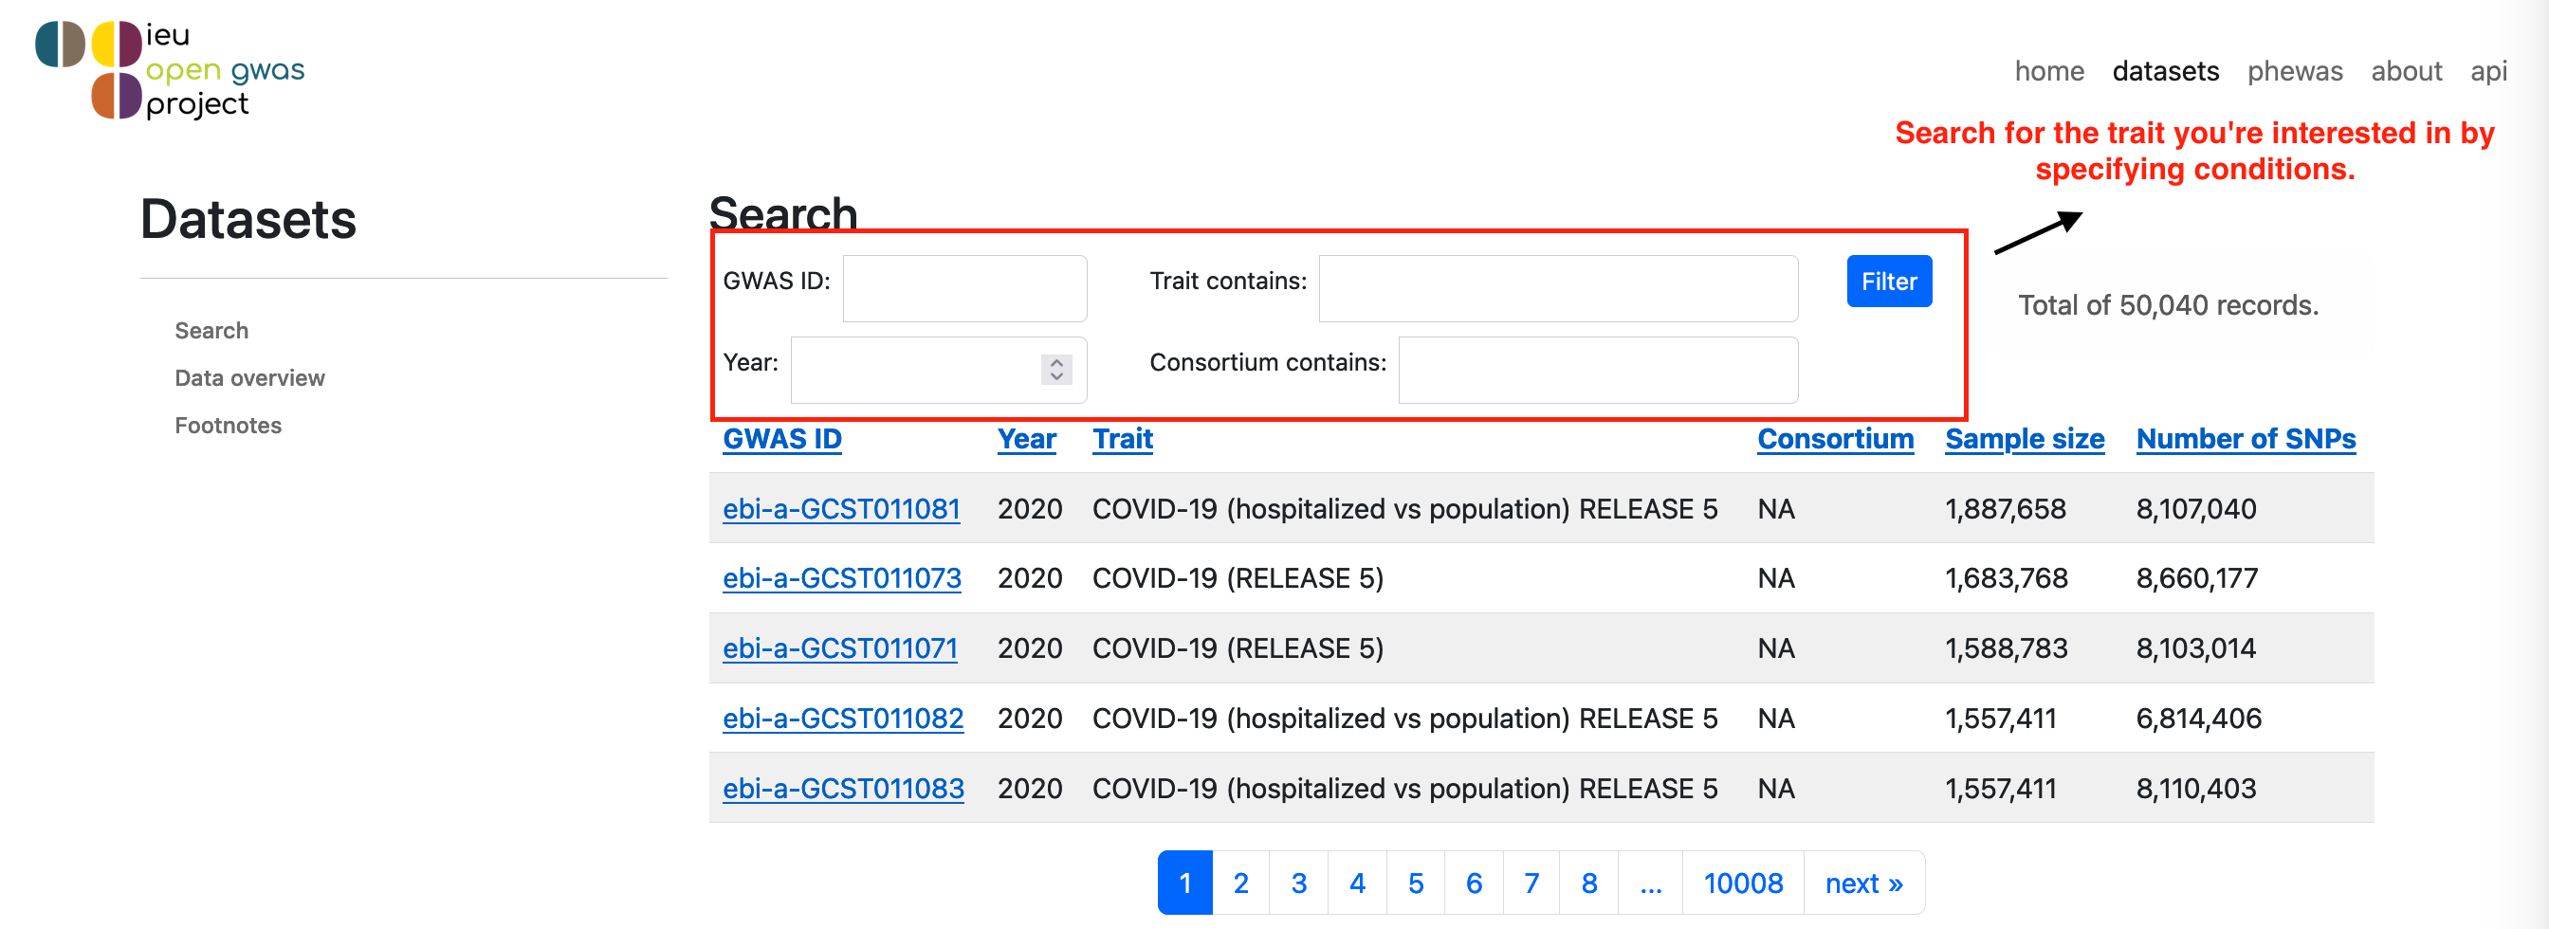This screenshot has width=2549, height=929.
Task: Jump to Data overview in sidebar
Action: pos(249,378)
